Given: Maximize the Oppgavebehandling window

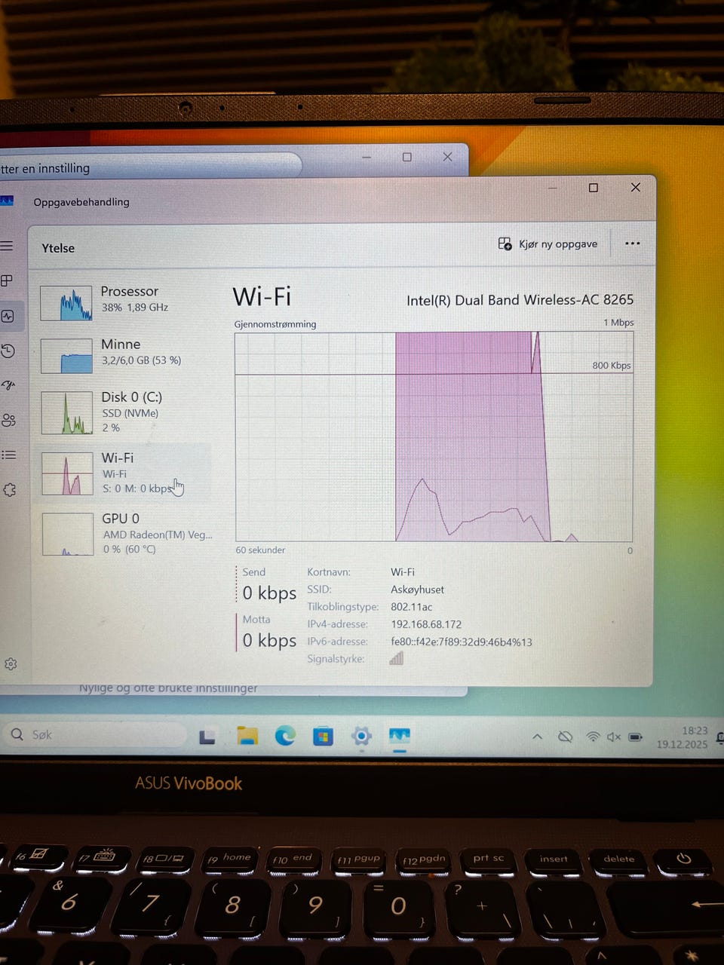Looking at the screenshot, I should coord(594,188).
